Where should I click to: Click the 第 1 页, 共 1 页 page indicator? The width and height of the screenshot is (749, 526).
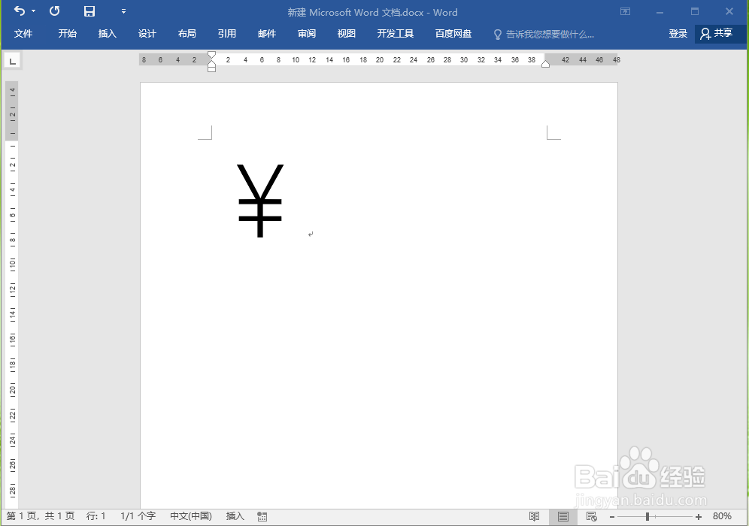point(41,516)
